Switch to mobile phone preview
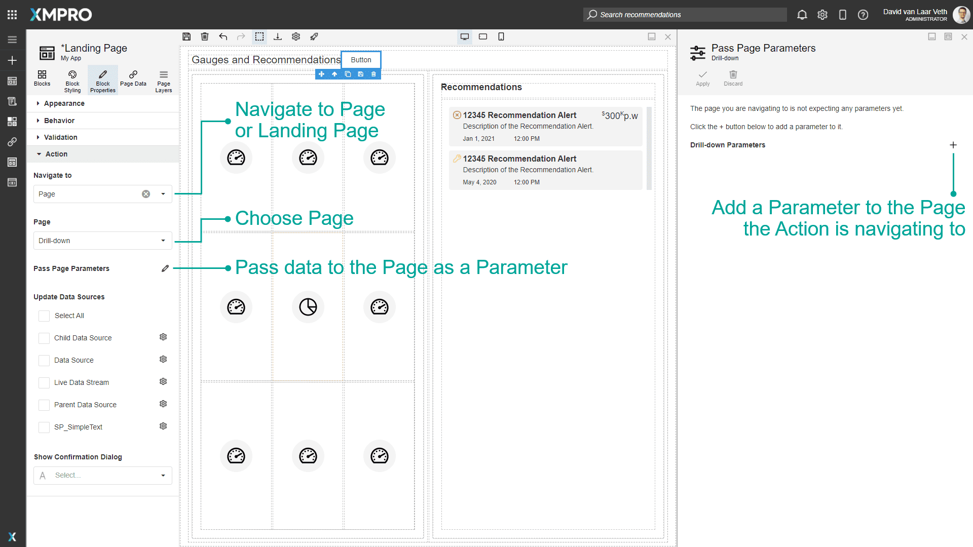973x547 pixels. point(501,36)
